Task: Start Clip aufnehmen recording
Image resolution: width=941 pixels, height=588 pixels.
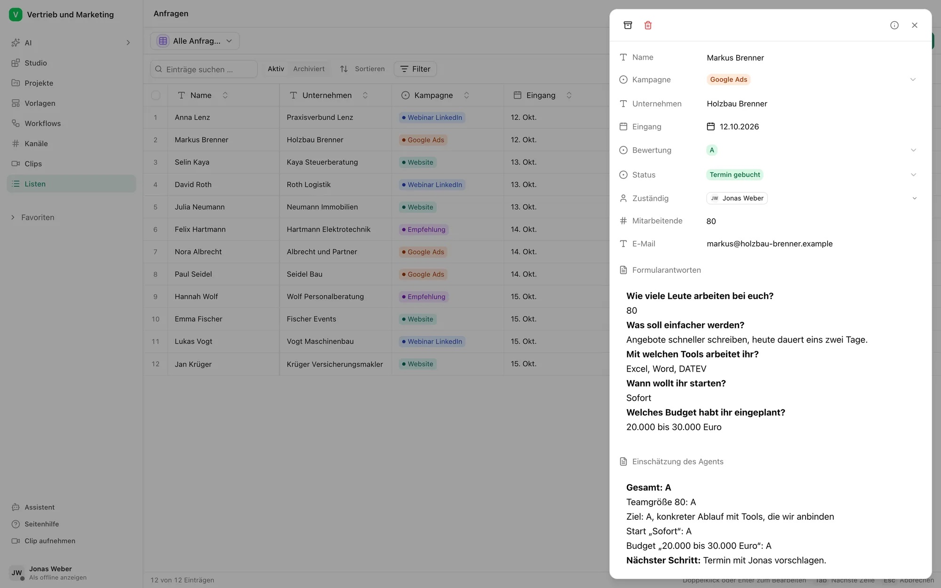Action: pyautogui.click(x=43, y=541)
